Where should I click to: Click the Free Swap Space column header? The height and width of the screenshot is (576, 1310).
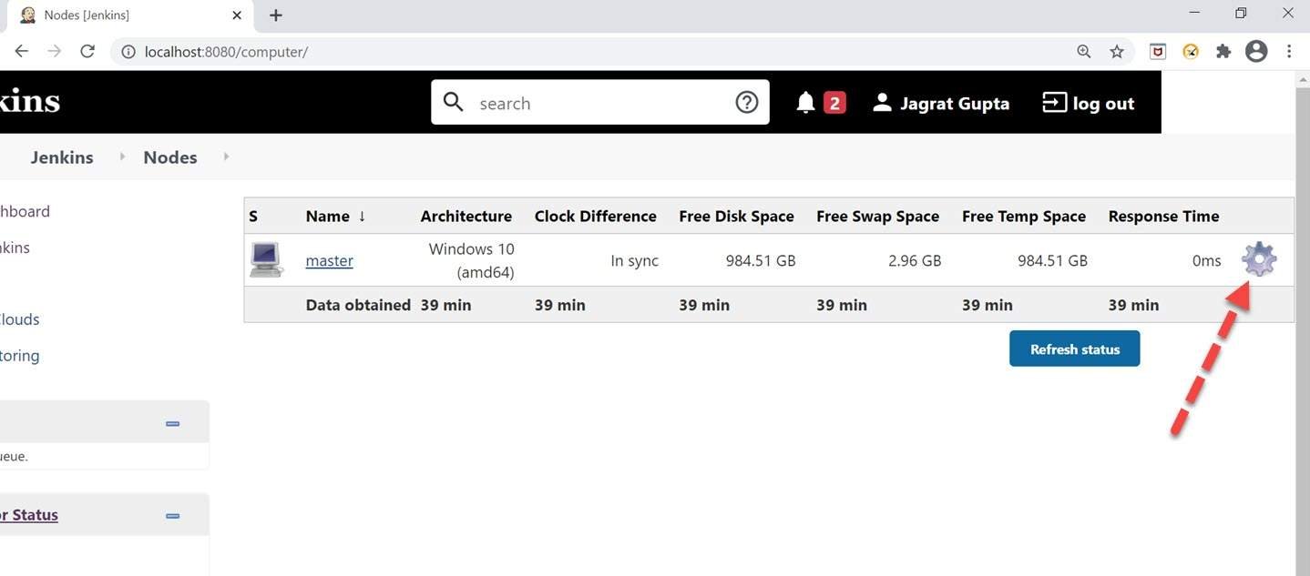coord(877,217)
